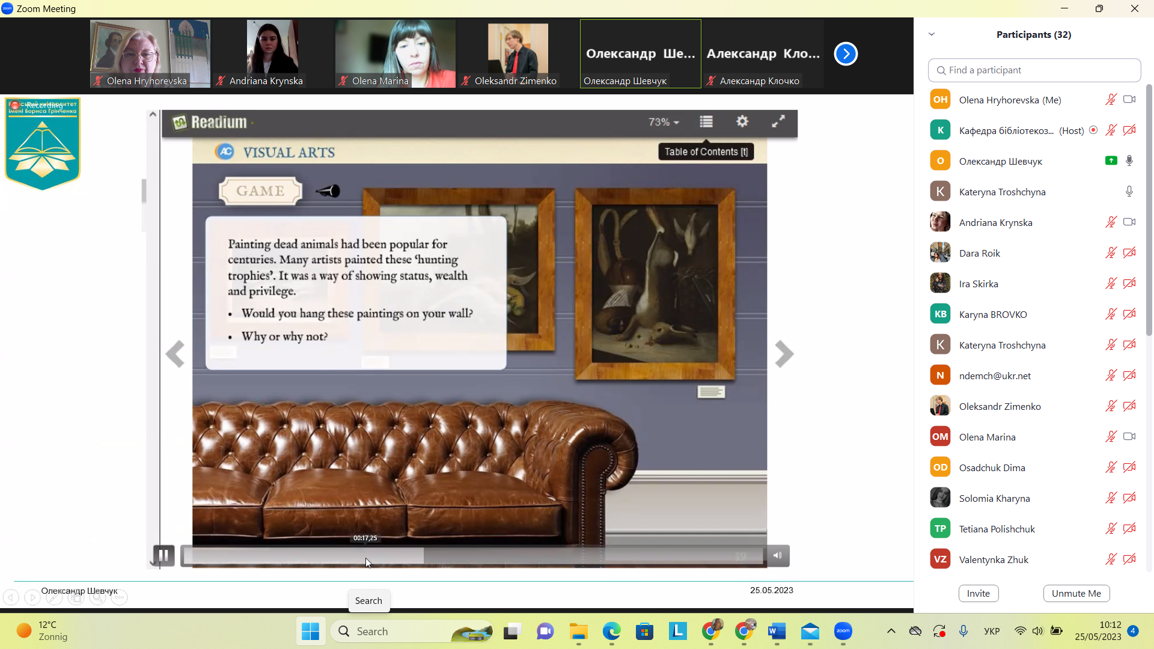
Task: Pause the audio playback
Action: tap(163, 555)
